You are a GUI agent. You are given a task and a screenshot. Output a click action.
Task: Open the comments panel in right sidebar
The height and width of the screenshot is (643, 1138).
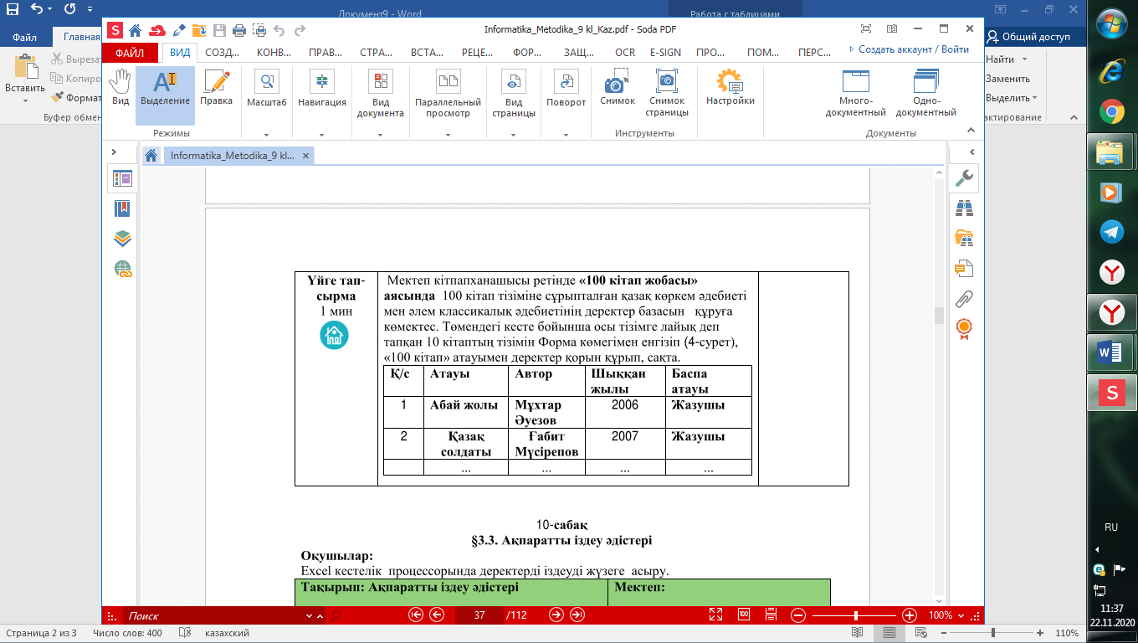[x=964, y=268]
